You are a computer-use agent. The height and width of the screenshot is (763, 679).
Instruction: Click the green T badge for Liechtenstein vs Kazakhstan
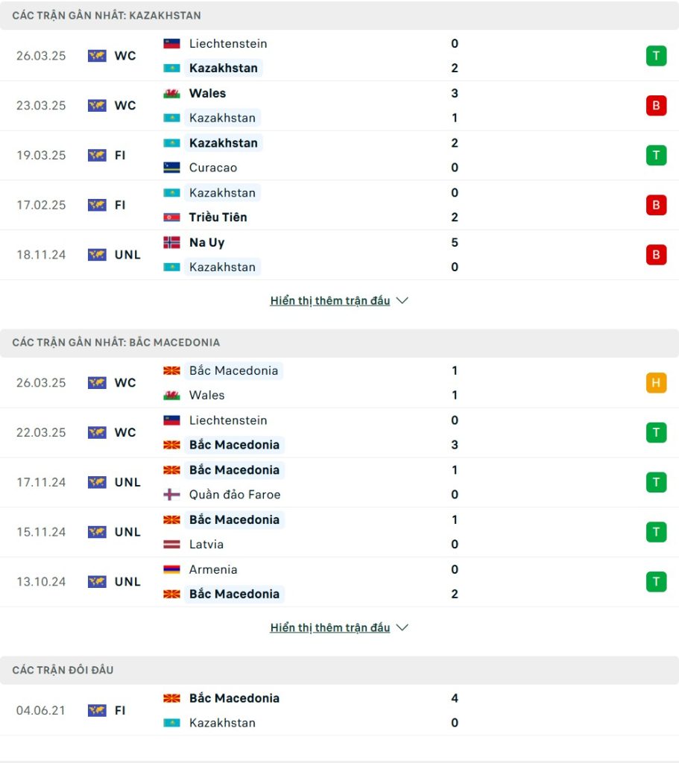point(656,55)
